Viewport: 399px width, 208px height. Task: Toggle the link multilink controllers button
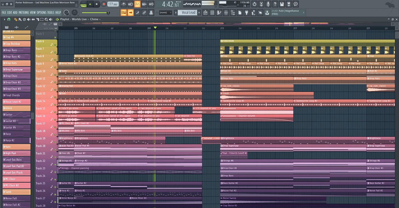144,13
